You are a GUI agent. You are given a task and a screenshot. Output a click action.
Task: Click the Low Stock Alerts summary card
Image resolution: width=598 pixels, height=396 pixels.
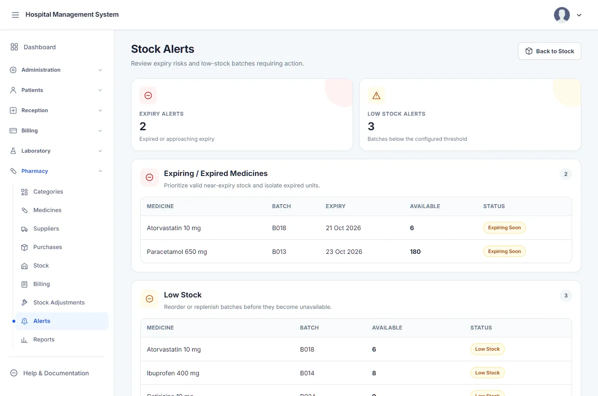pyautogui.click(x=470, y=115)
